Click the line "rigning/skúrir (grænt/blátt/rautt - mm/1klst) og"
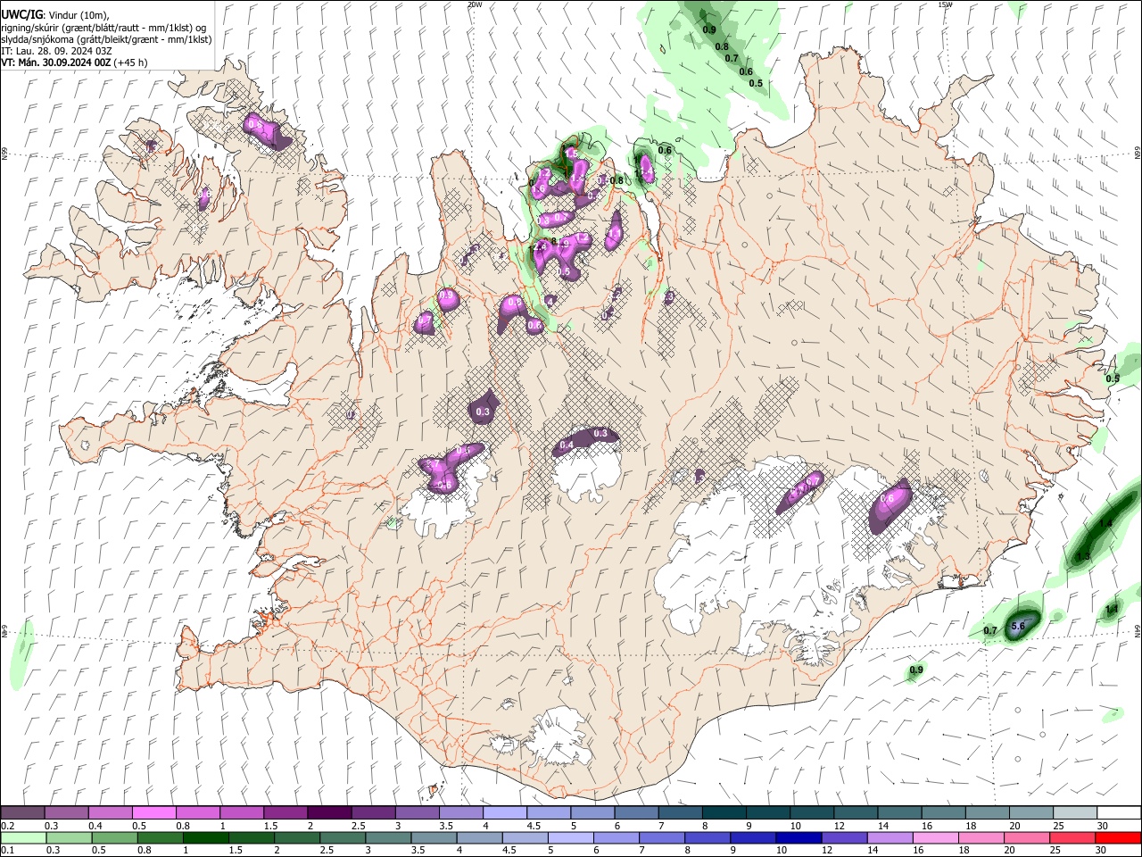Image resolution: width=1142 pixels, height=857 pixels. [x=105, y=27]
